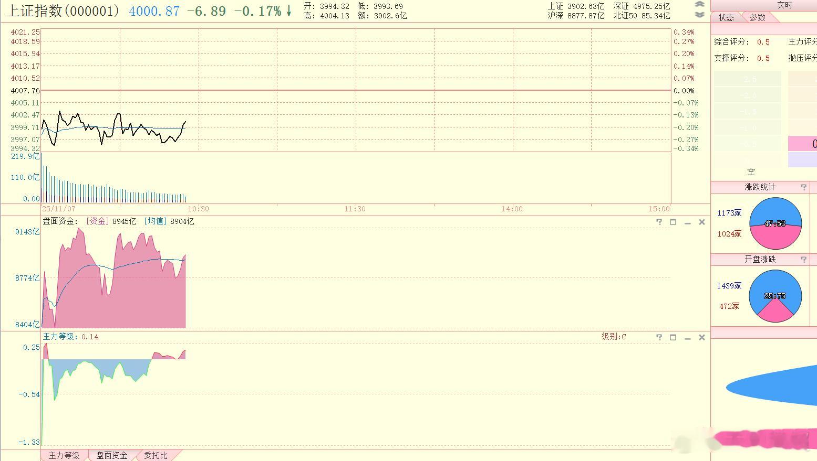Click the turnover 额: 3902.6亿
The image size is (817, 461).
click(x=382, y=16)
